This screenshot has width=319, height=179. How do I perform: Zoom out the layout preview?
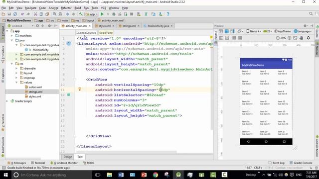(278, 38)
